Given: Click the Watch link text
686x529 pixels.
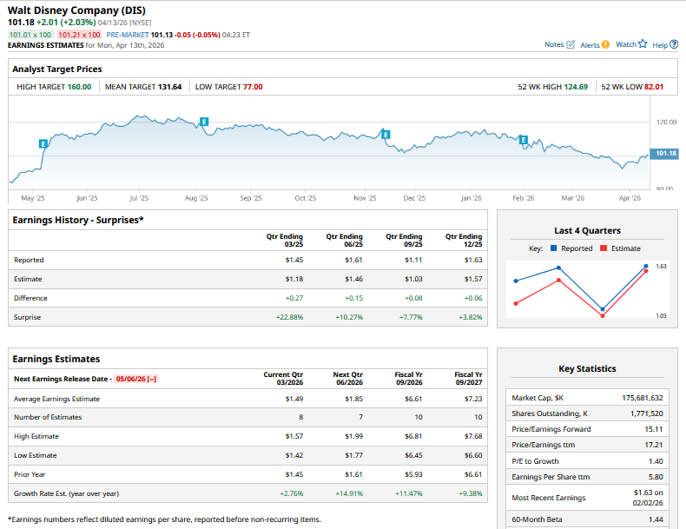Looking at the screenshot, I should [625, 44].
